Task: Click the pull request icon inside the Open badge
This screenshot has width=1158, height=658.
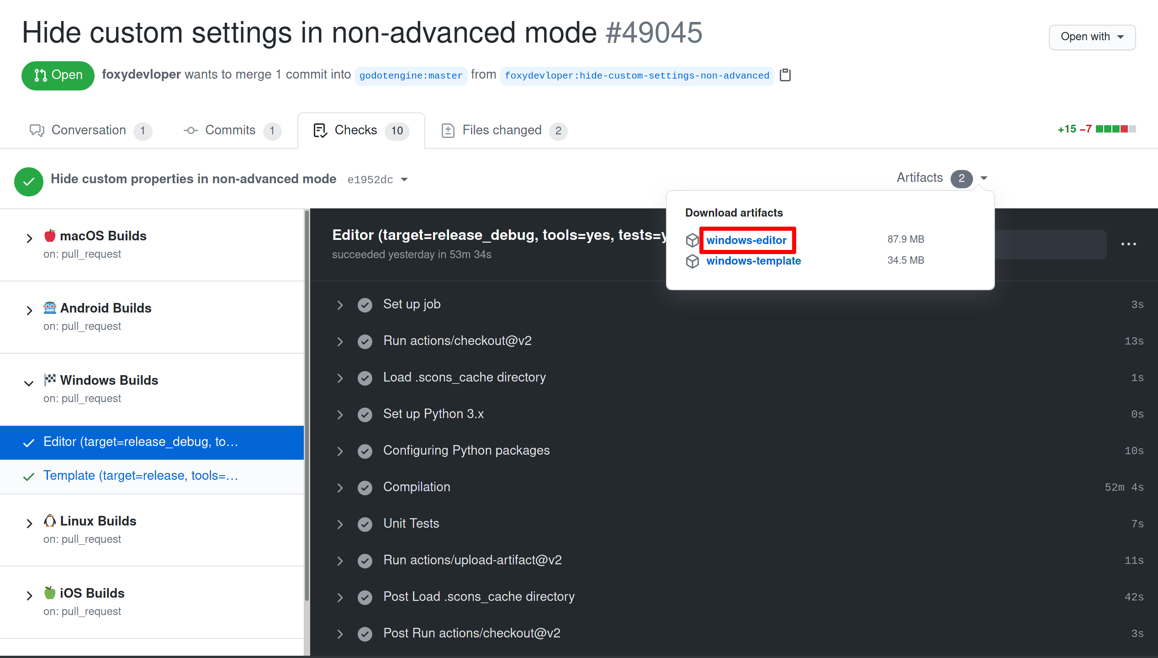Action: (40, 75)
